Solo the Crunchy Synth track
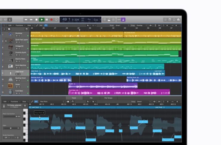The height and width of the screenshot is (145, 221). 19,55
